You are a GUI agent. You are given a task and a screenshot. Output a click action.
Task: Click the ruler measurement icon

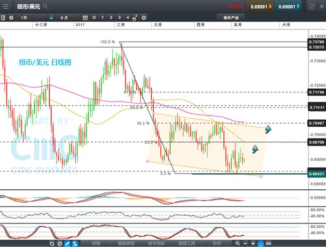tap(268, 243)
